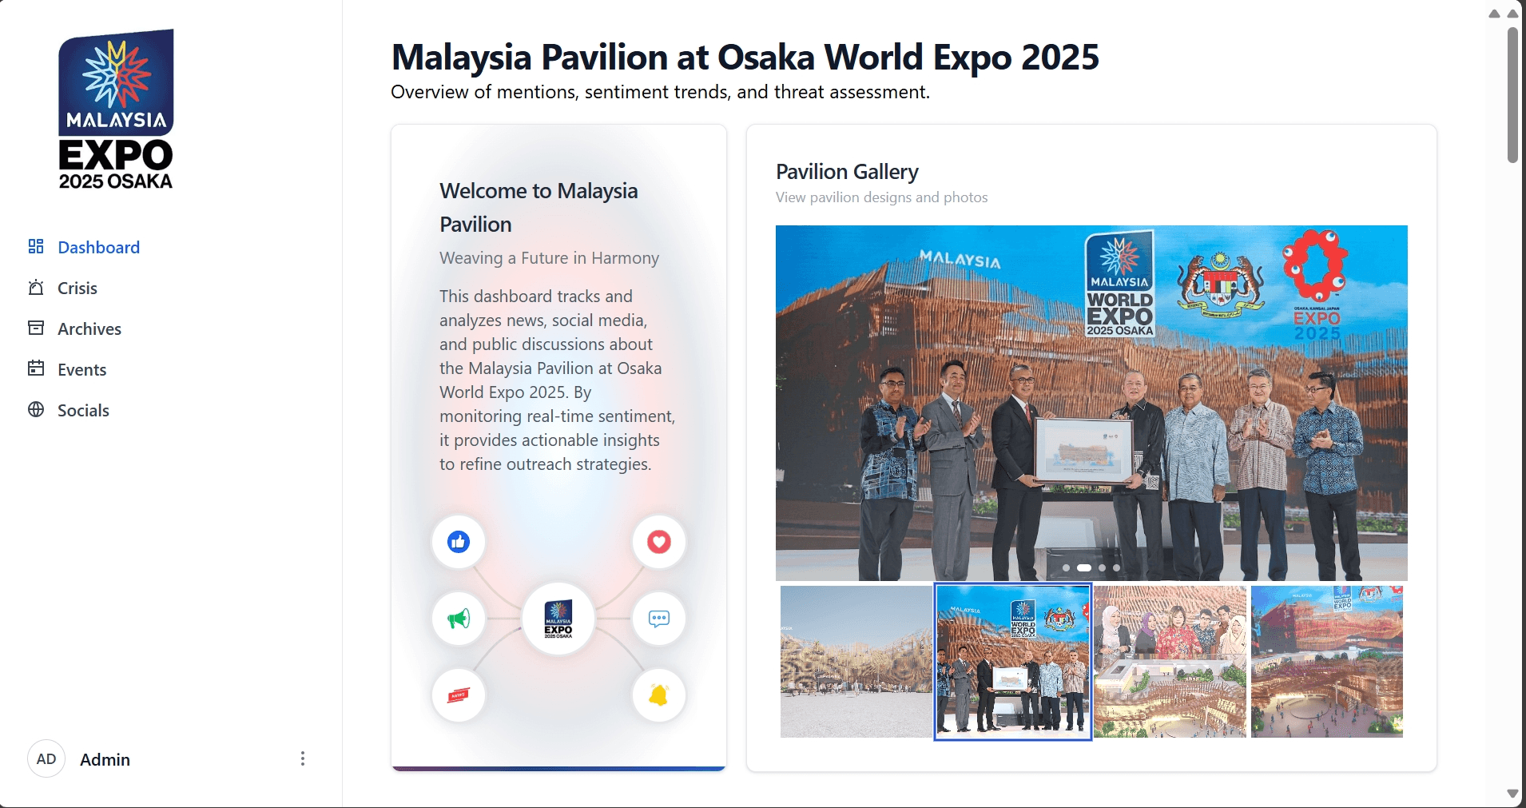Go to the Archives section

click(x=89, y=328)
